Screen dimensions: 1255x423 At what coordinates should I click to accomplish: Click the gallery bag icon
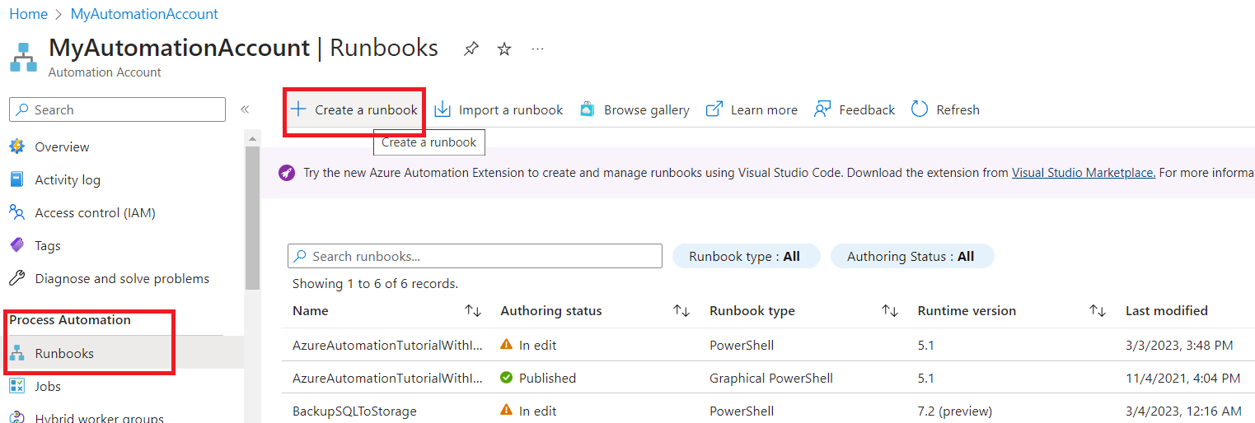[588, 109]
